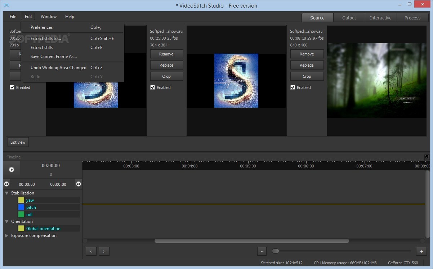The height and width of the screenshot is (269, 433).
Task: Choose Undo Working Area Changed
Action: click(72, 68)
